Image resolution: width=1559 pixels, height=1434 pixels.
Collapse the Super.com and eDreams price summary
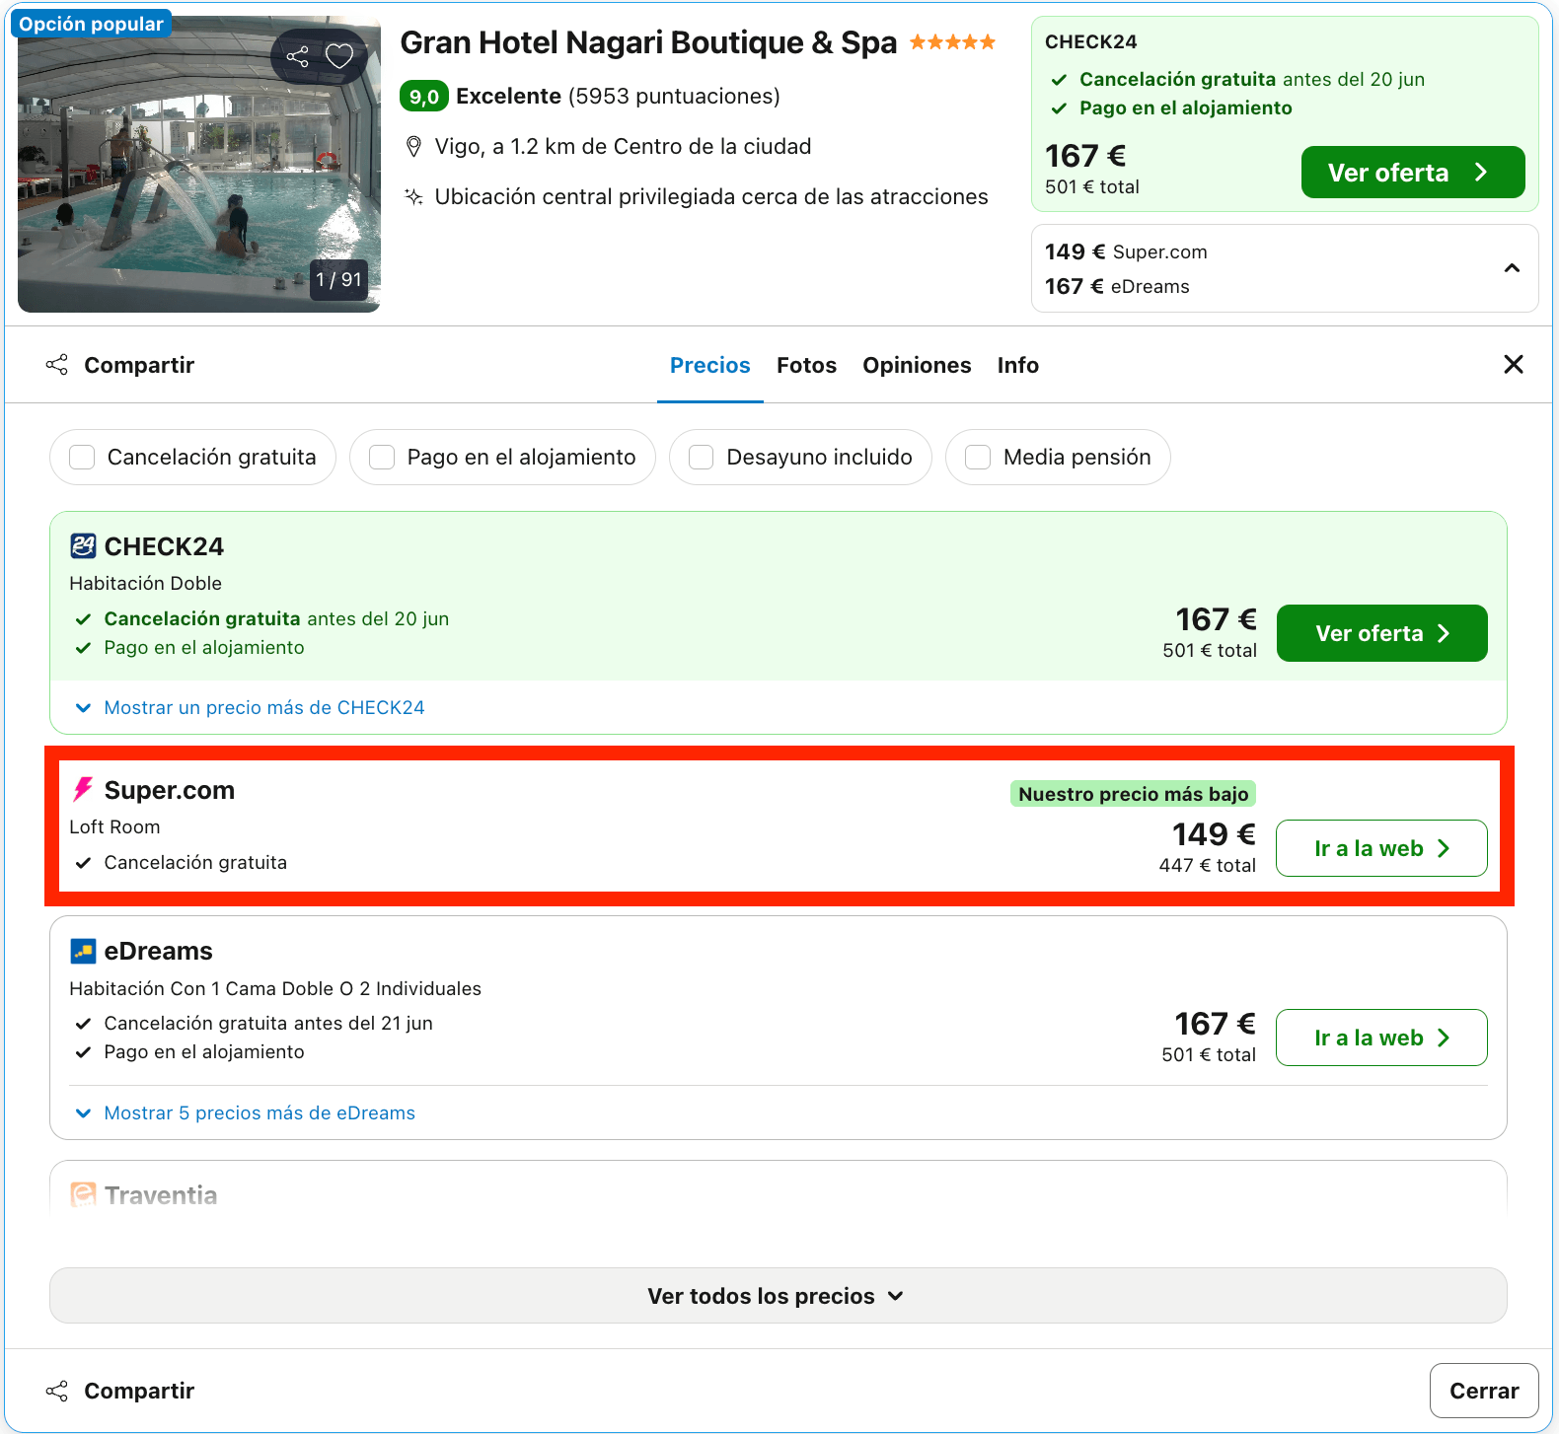[x=1511, y=268]
